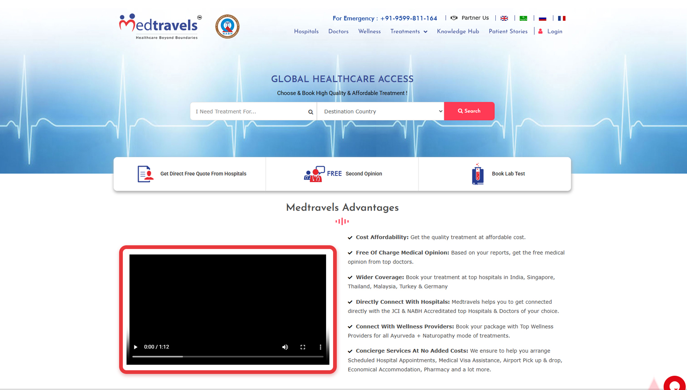Open the video's three-dot options menu

321,347
